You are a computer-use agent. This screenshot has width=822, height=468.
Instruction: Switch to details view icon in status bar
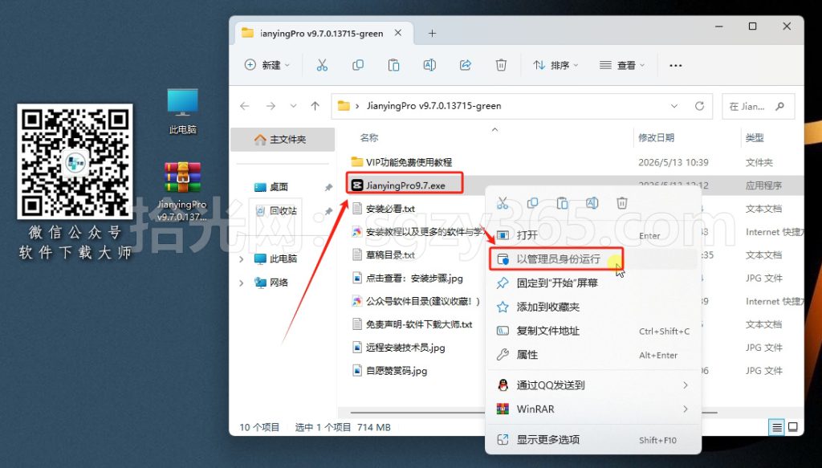tap(776, 427)
